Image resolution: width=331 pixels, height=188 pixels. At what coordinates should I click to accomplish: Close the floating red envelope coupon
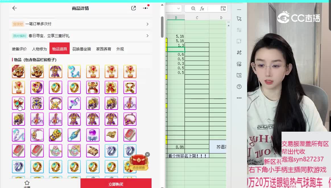(x=147, y=154)
